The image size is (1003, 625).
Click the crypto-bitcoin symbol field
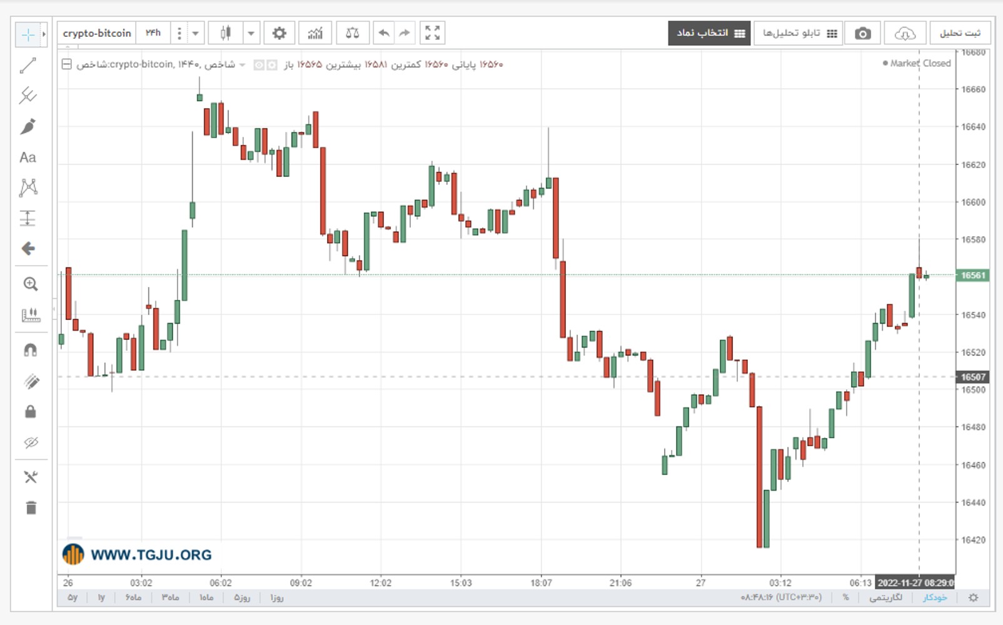[97, 33]
